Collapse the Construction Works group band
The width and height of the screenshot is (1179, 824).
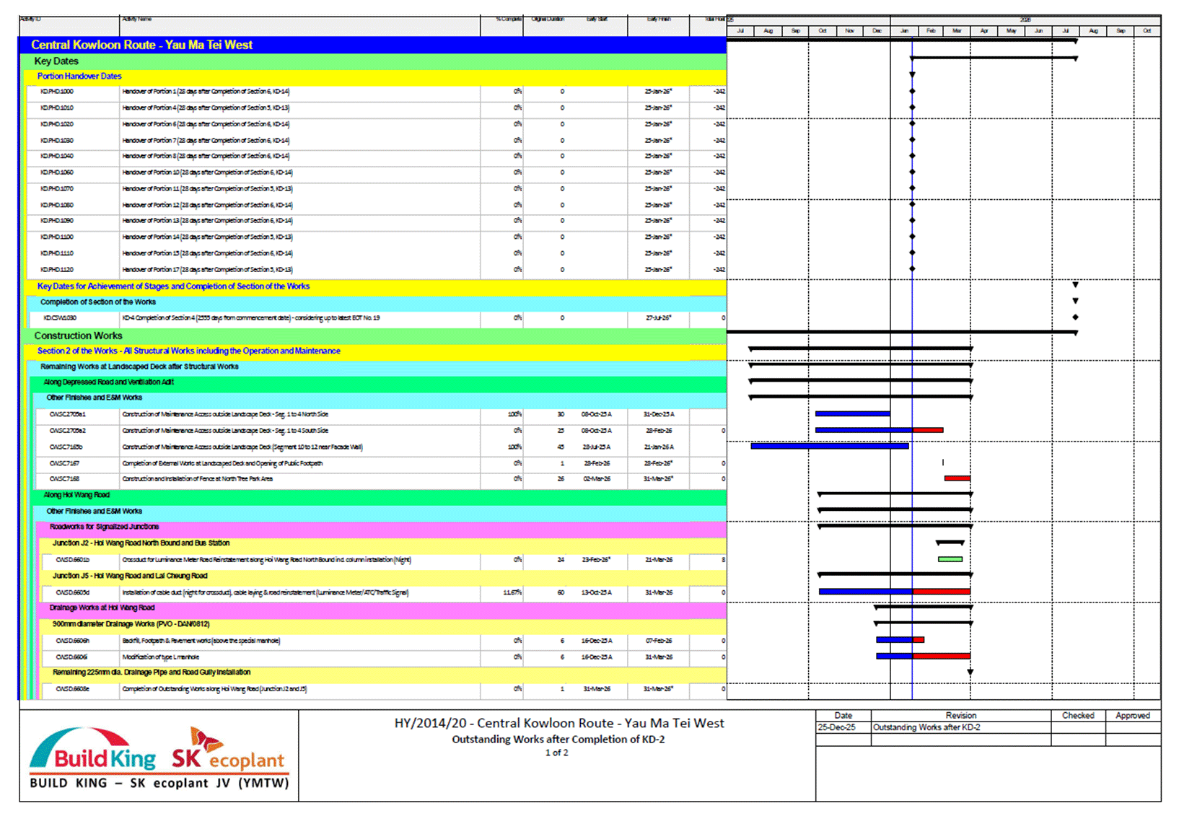click(x=78, y=336)
